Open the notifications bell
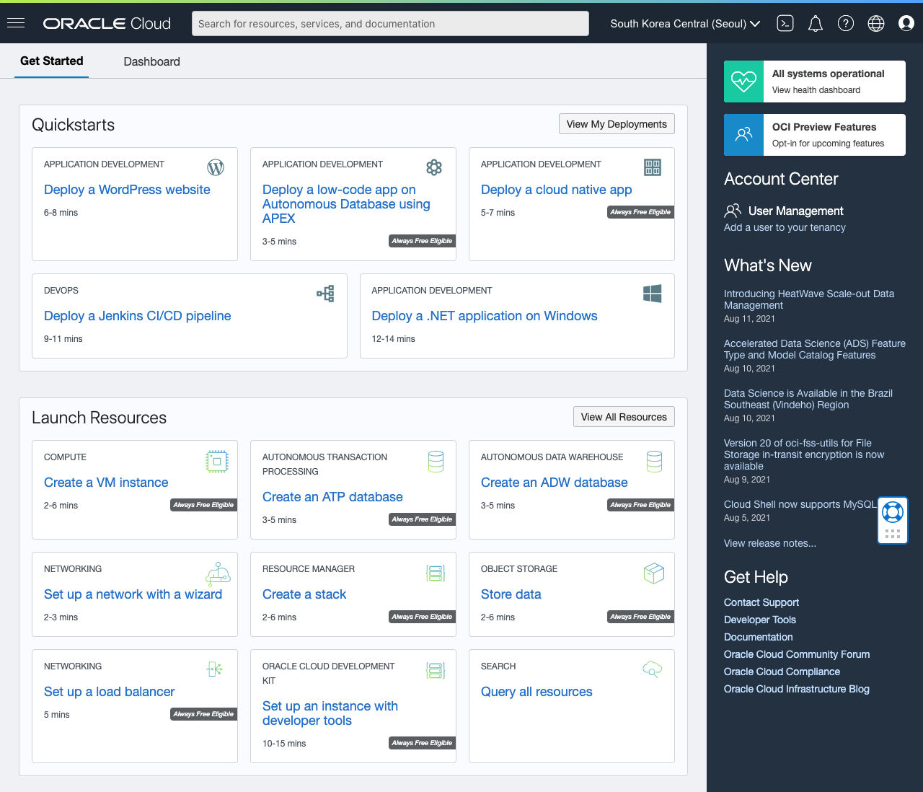 [x=816, y=23]
